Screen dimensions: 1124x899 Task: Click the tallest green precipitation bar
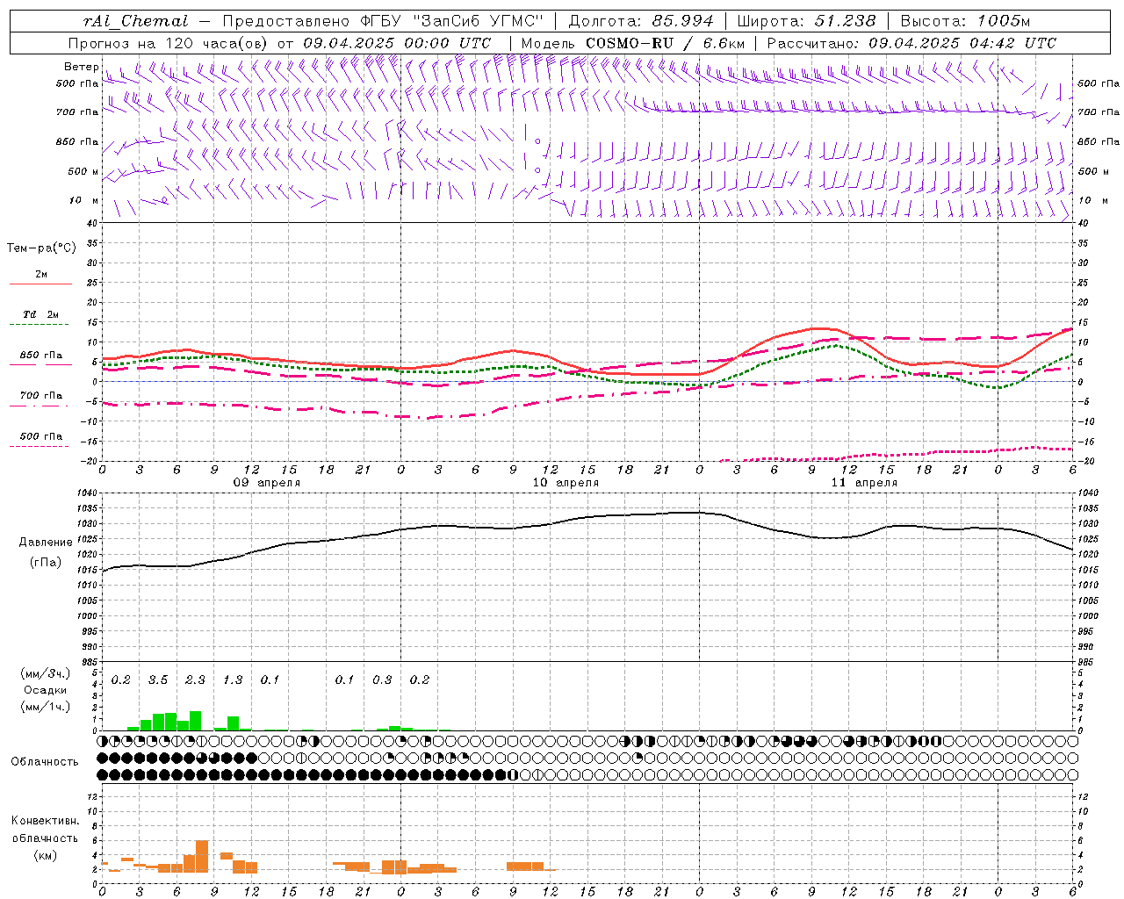coord(195,721)
